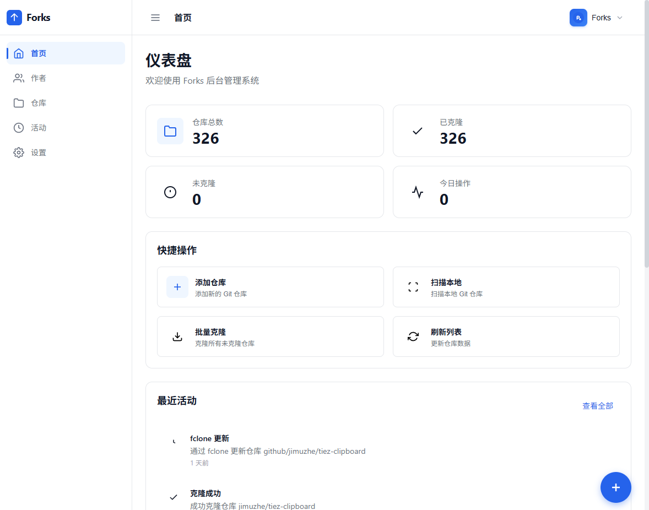Click the settings gear icon in sidebar
The height and width of the screenshot is (510, 649).
click(19, 153)
